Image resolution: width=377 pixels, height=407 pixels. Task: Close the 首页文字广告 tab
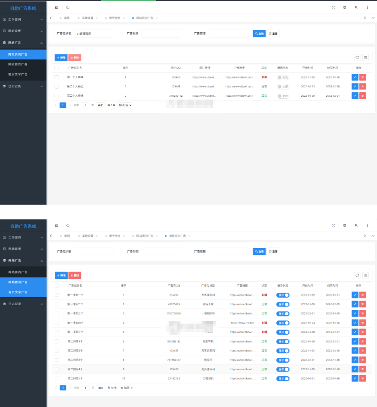tap(189, 236)
